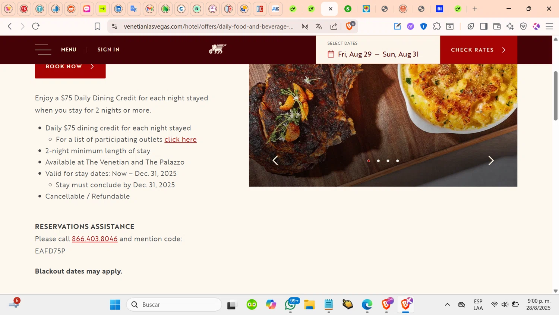Click SIGN IN on Venetian header
The width and height of the screenshot is (559, 315).
(108, 50)
